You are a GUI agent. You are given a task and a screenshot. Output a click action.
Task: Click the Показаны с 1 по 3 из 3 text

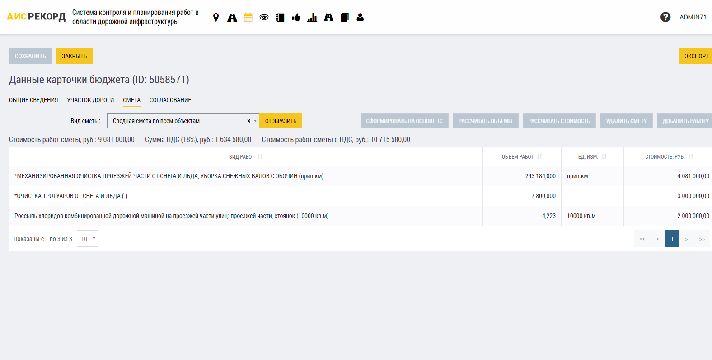tap(43, 239)
